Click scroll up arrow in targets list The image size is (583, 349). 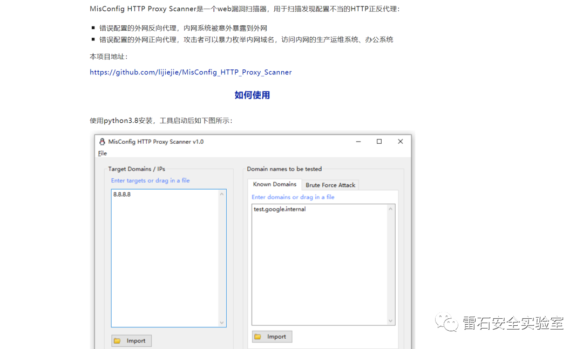click(x=222, y=194)
